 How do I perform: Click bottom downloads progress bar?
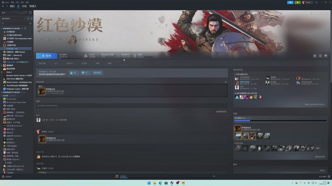pyautogui.click(x=168, y=178)
